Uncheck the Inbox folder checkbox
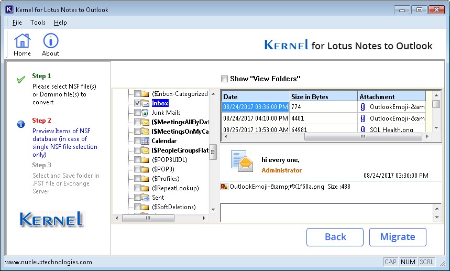Screen dimensions: 450x271 click(137, 103)
